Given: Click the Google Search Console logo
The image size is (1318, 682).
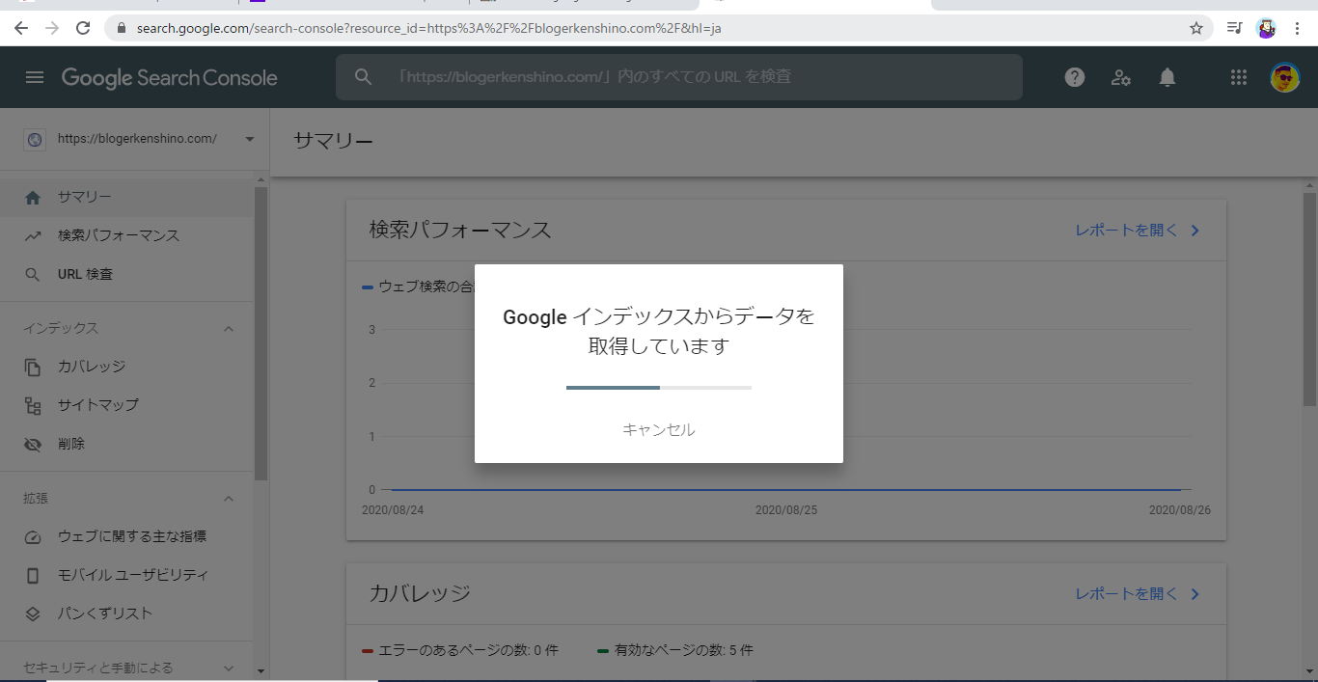Looking at the screenshot, I should 170,78.
